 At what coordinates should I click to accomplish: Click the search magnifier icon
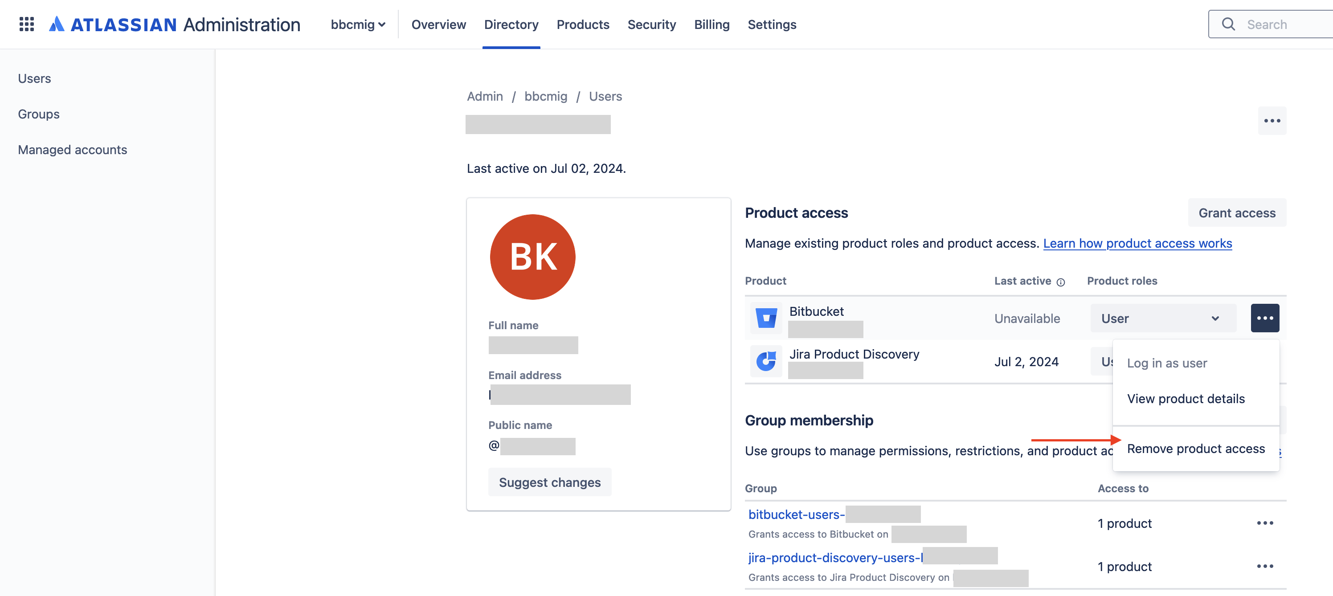[1228, 24]
